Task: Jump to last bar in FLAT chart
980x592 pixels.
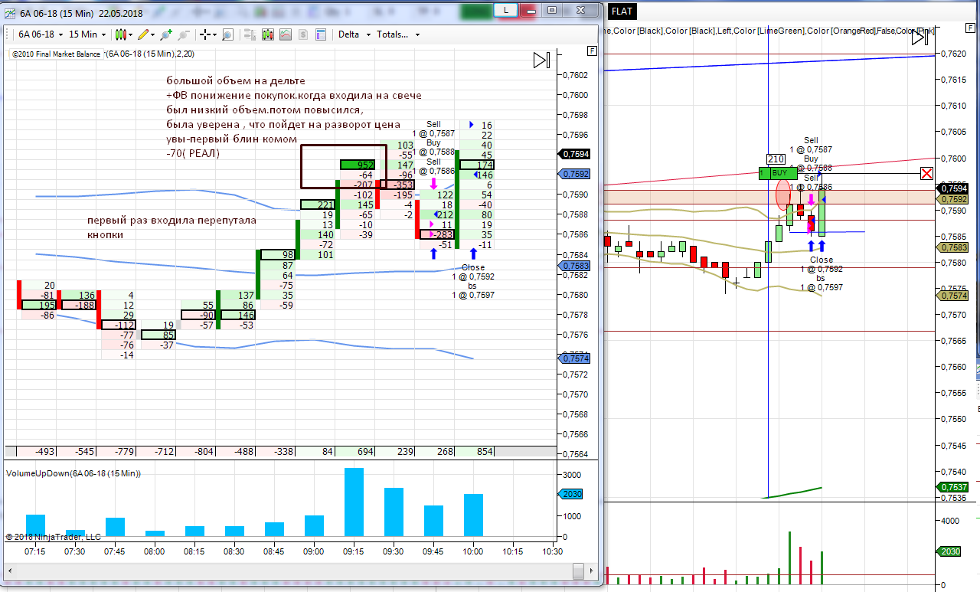Action: [920, 38]
